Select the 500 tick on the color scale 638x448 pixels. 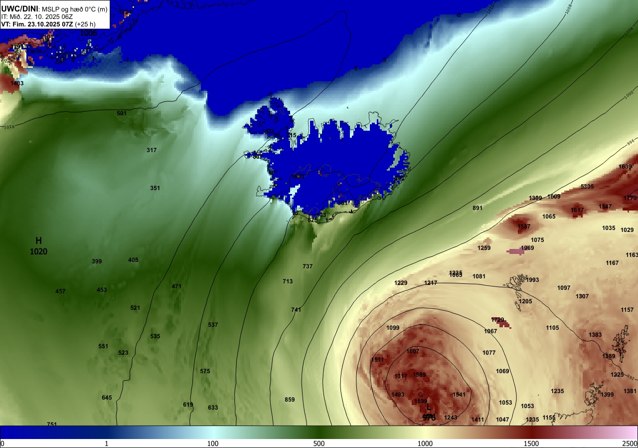click(x=319, y=444)
